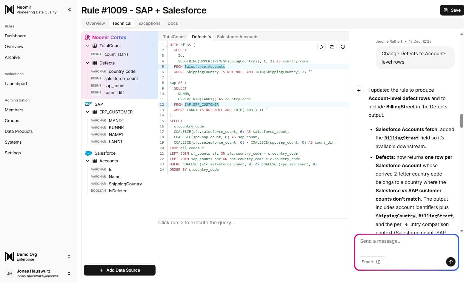Collapse the ERP_CUSTOMER table node
This screenshot has width=469, height=283.
[87, 112]
